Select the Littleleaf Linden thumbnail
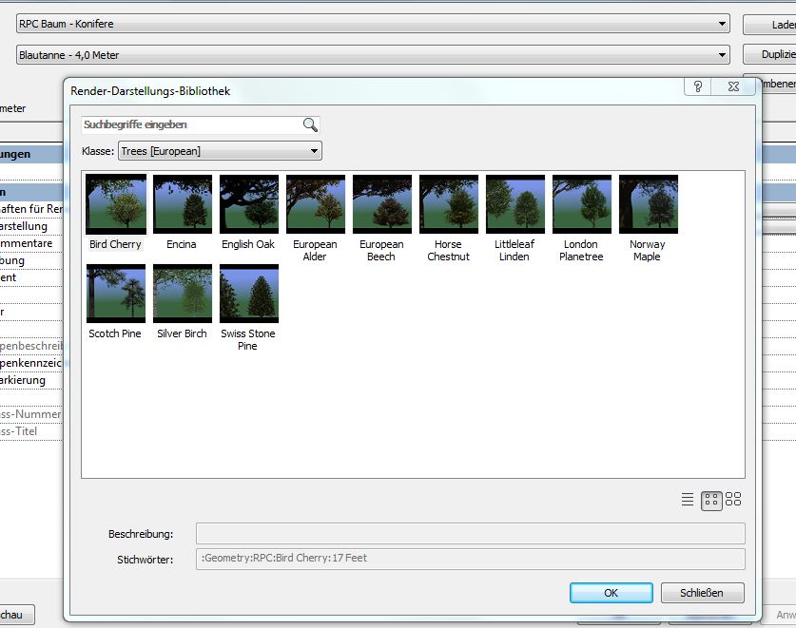This screenshot has width=796, height=628. coord(515,204)
